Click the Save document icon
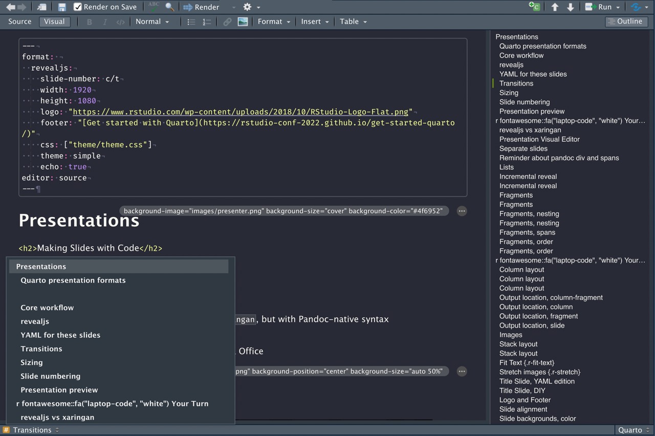Viewport: 655px width, 436px height. coord(62,7)
